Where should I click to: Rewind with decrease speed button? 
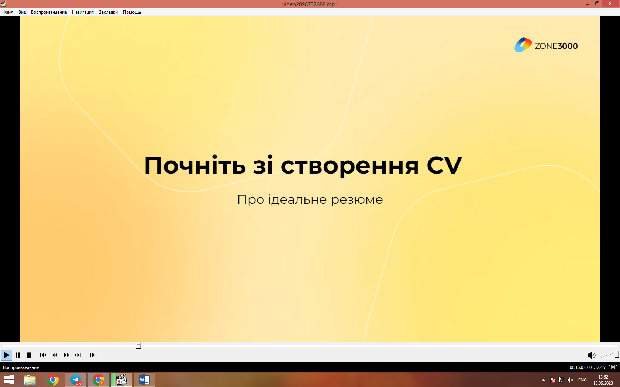pyautogui.click(x=55, y=355)
